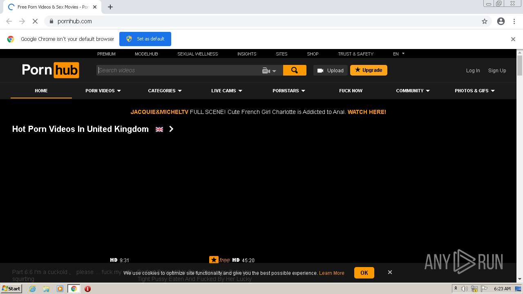The height and width of the screenshot is (294, 523).
Task: Open the media player taskbar icon
Action: (60, 289)
